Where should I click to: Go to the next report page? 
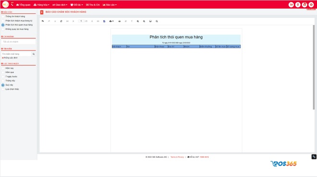92,21
